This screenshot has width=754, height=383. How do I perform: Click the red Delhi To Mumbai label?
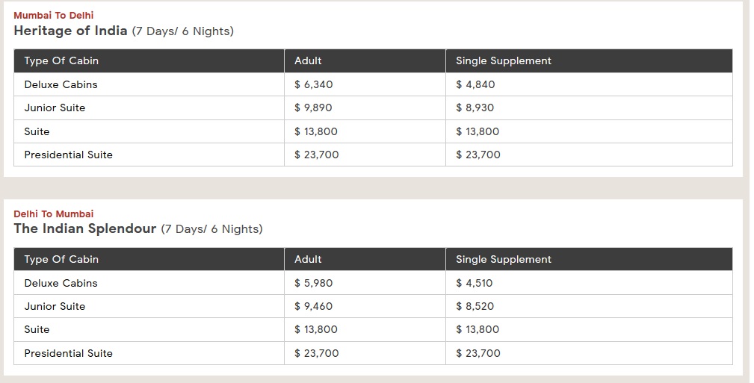54,214
